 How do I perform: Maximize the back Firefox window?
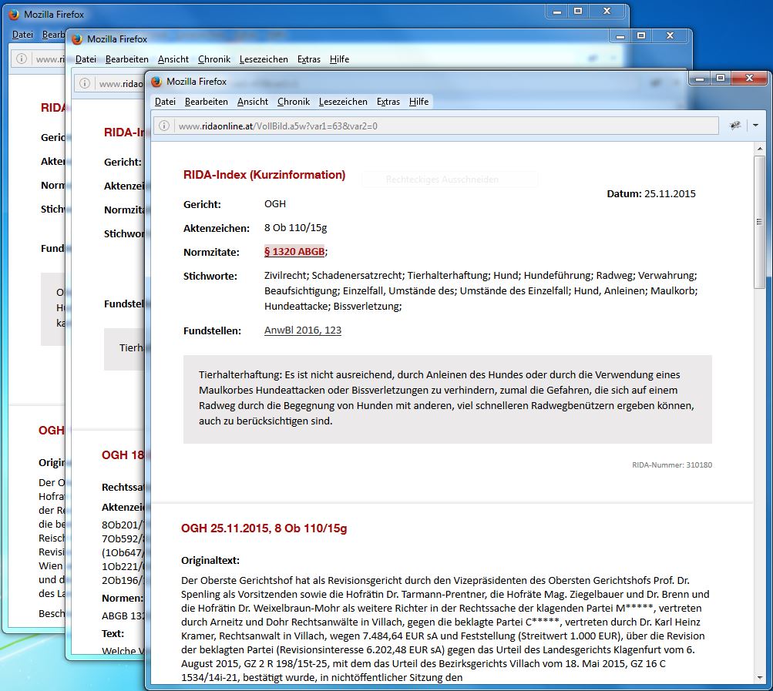[x=578, y=12]
